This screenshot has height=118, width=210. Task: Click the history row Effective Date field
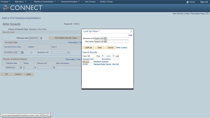(13, 68)
